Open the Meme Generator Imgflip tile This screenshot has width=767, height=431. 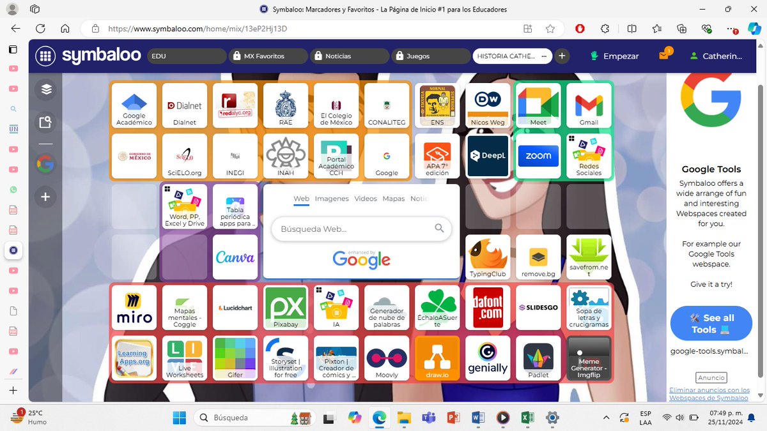589,358
